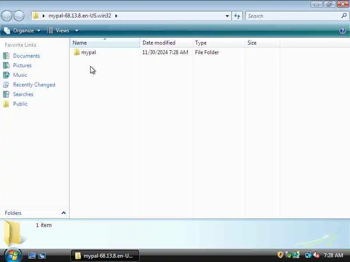This screenshot has height=262, width=350.
Task: Click the 7:28 AM clock
Action: pyautogui.click(x=333, y=255)
